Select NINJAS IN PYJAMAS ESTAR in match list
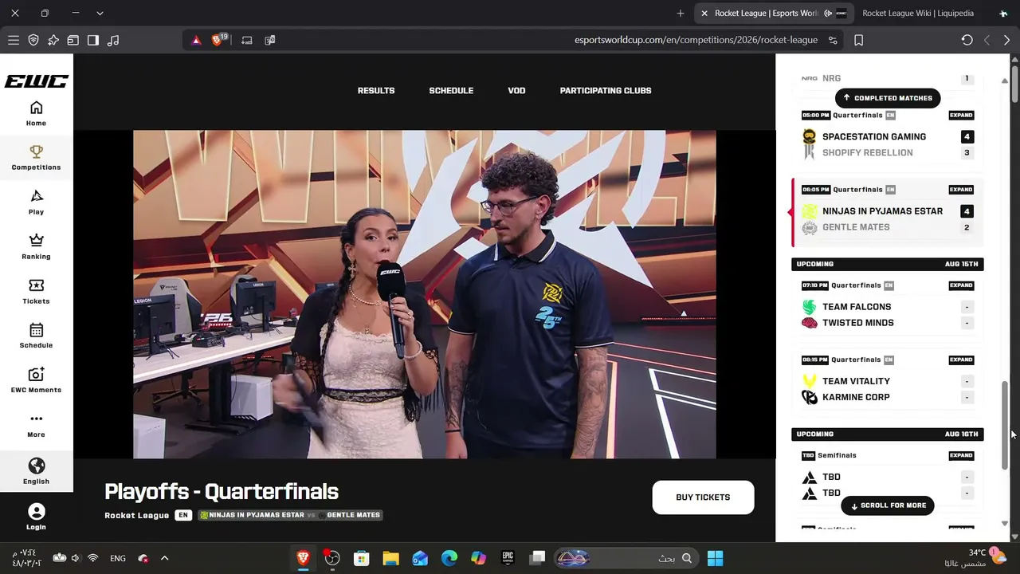 click(882, 211)
